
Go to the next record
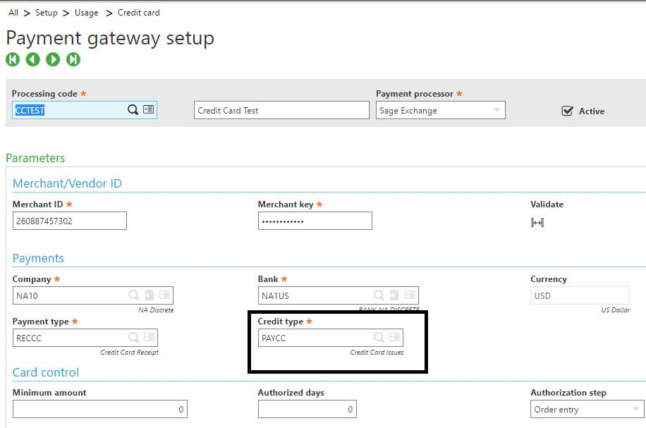tap(52, 59)
